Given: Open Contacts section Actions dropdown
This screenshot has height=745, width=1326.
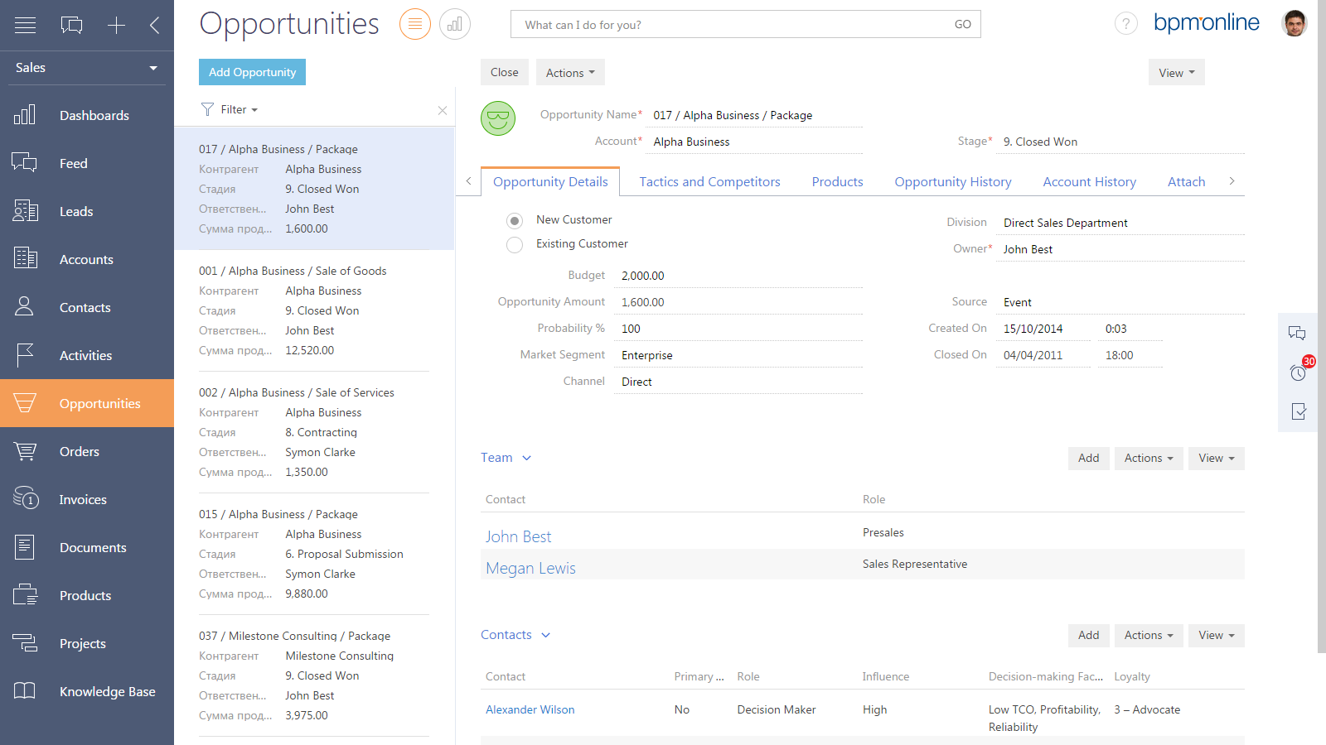Looking at the screenshot, I should pos(1149,636).
